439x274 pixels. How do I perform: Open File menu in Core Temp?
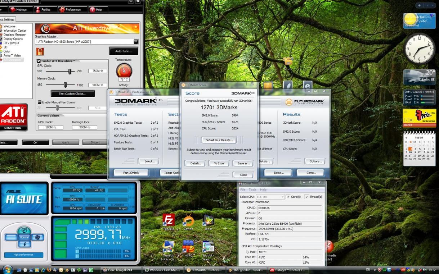click(243, 189)
